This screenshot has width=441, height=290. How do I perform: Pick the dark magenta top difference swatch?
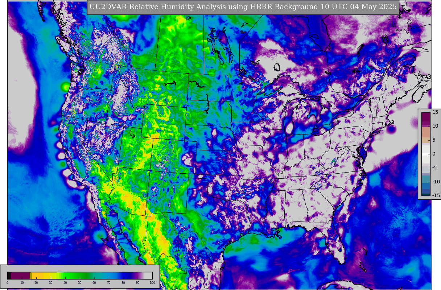[x=426, y=117]
